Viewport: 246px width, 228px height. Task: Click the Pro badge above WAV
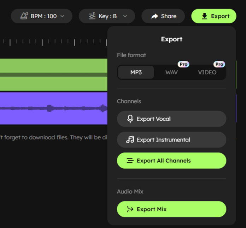pos(183,64)
